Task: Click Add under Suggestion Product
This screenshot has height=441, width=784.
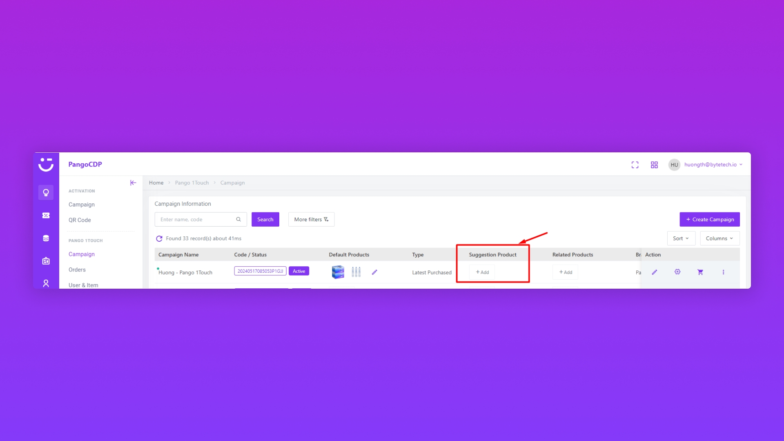Action: (x=482, y=272)
